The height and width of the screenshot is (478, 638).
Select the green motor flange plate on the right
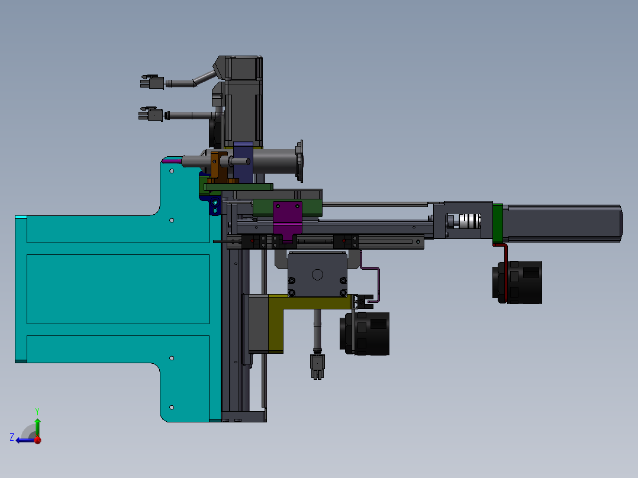498,223
